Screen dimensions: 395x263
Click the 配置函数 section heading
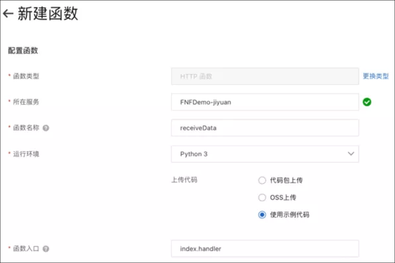(x=23, y=50)
